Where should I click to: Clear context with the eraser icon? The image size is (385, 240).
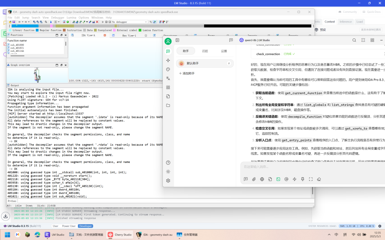pos(319,179)
